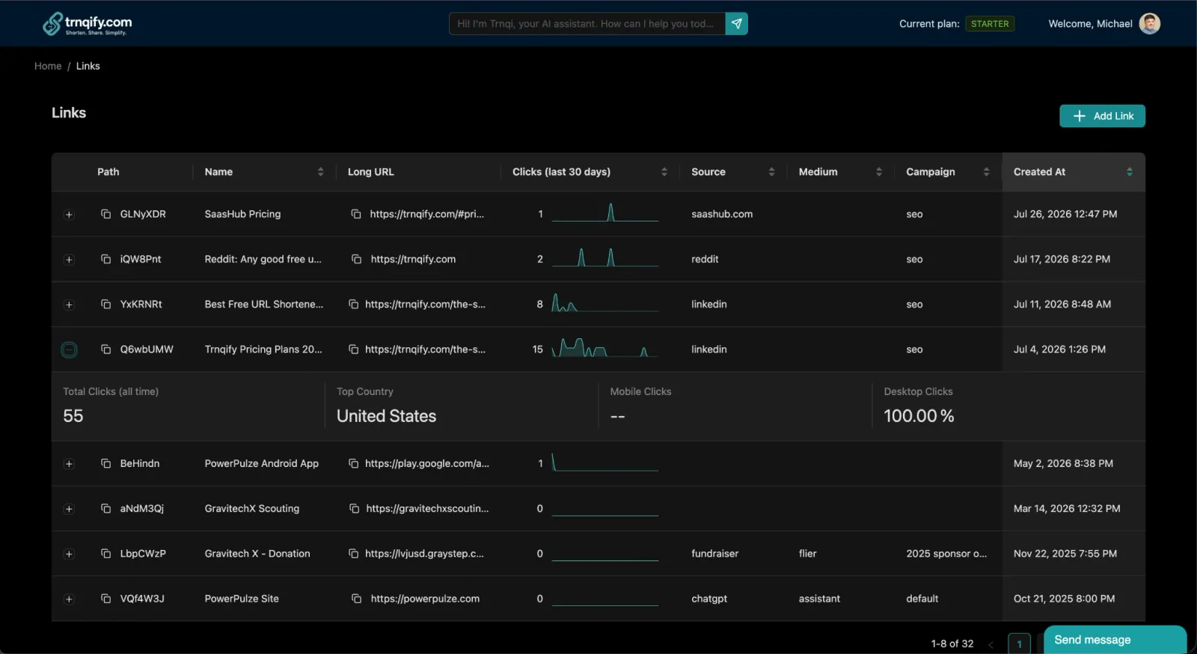Click 'chatgpt' source cell

[709, 599]
